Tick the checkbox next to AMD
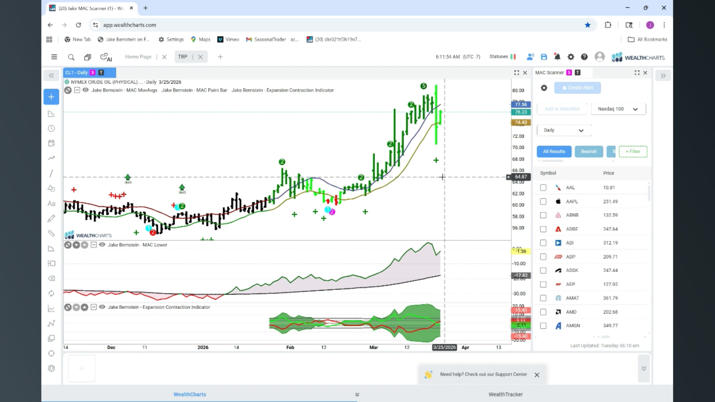This screenshot has height=402, width=715. [x=543, y=312]
